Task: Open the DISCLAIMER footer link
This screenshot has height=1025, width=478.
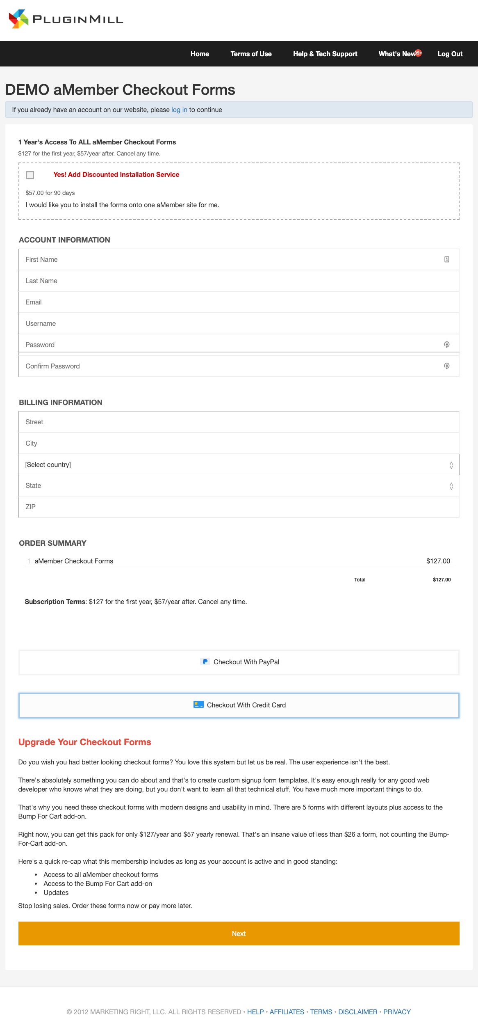Action: [358, 1012]
